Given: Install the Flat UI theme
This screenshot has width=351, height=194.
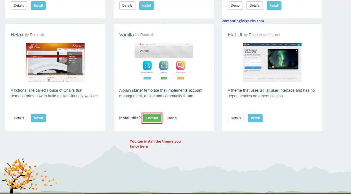Looking at the screenshot, I should point(255,118).
